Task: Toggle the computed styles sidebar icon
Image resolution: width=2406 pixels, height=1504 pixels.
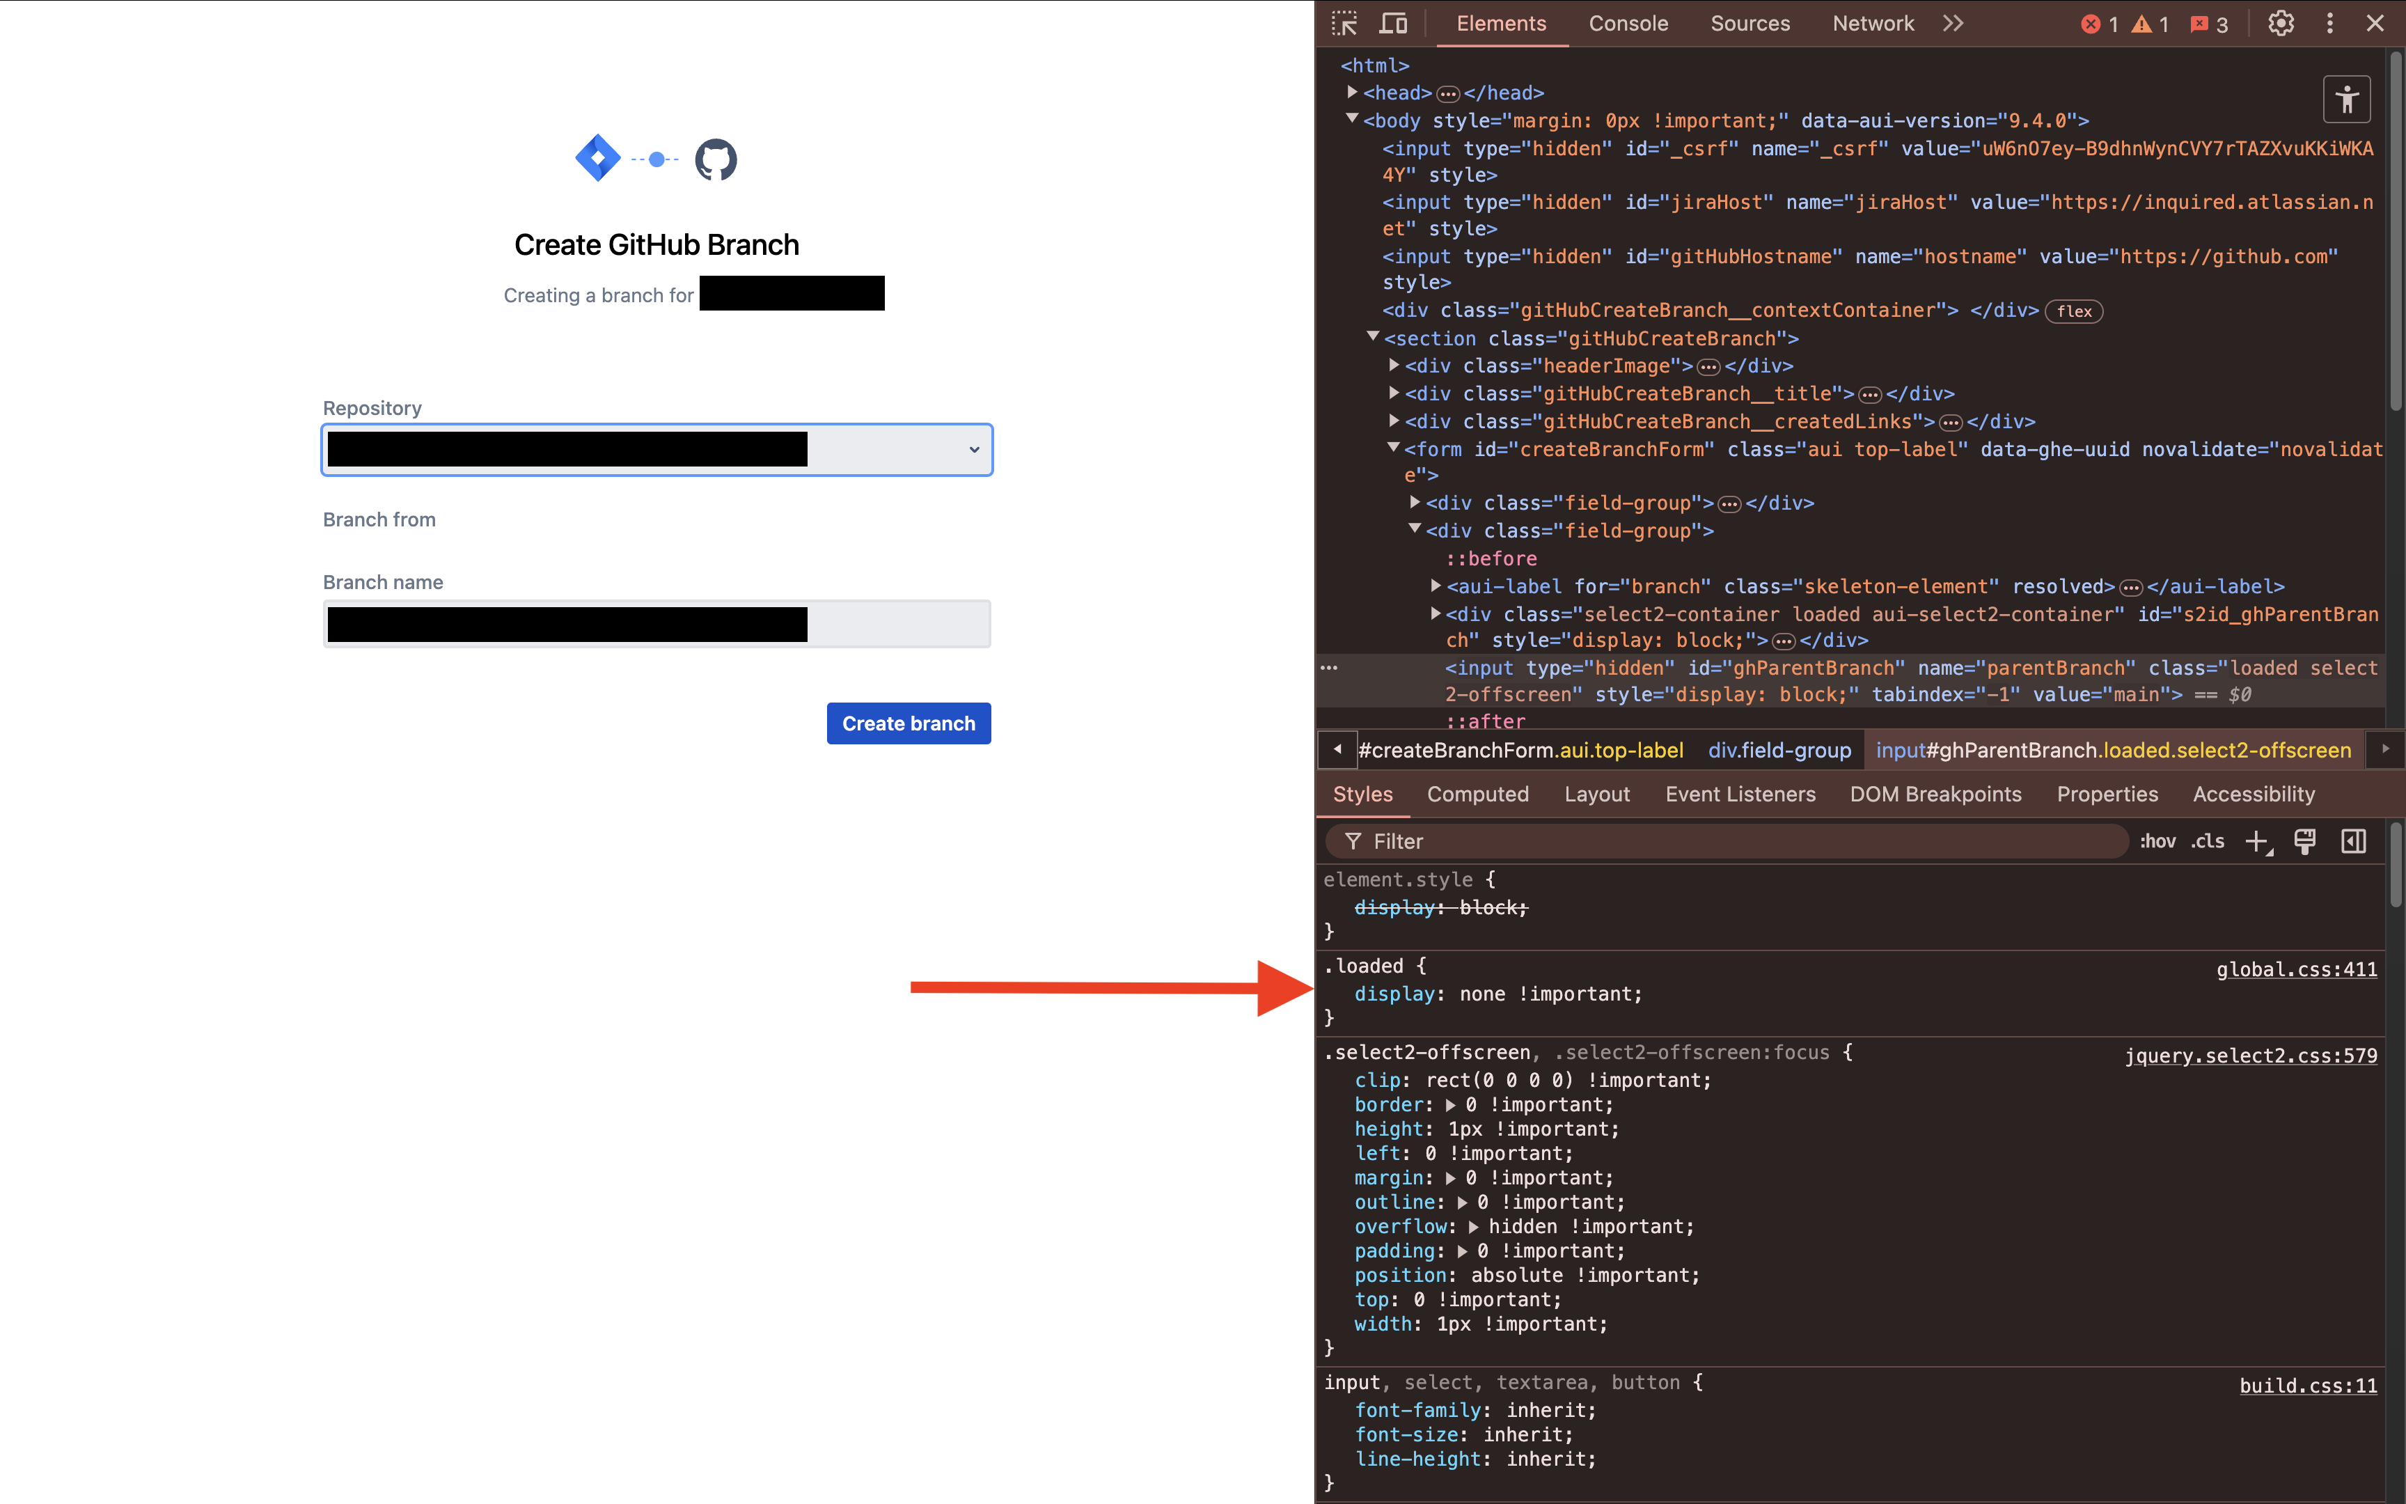Action: pos(2353,842)
